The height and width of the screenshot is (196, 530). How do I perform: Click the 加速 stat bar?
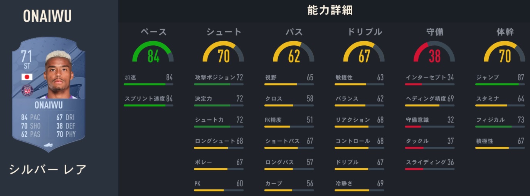pyautogui.click(x=148, y=84)
